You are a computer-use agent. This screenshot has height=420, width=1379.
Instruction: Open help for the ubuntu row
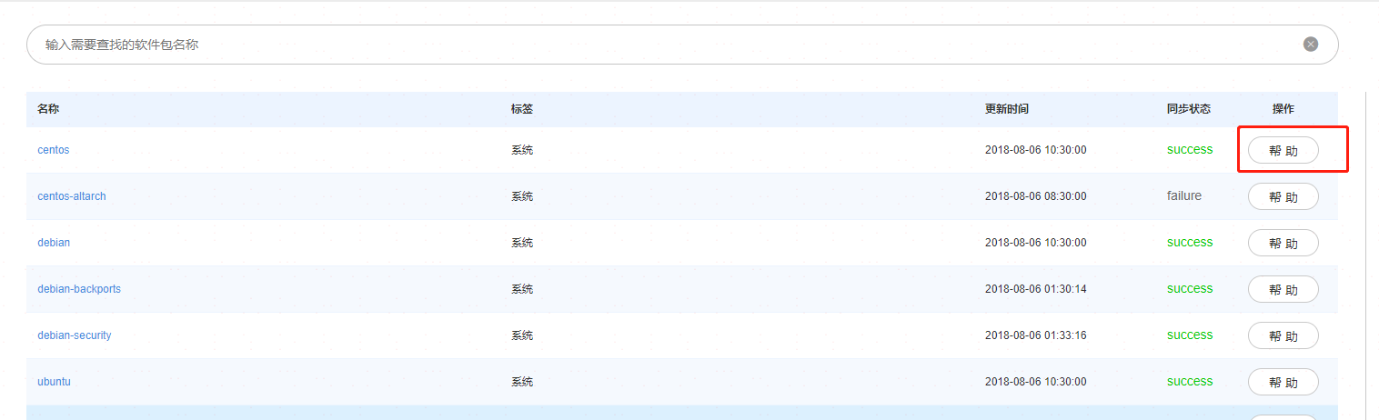pyautogui.click(x=1283, y=382)
